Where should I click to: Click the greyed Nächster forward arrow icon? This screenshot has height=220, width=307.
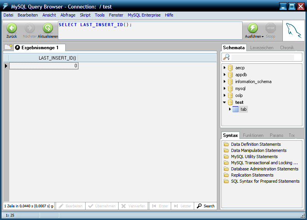tap(30, 28)
